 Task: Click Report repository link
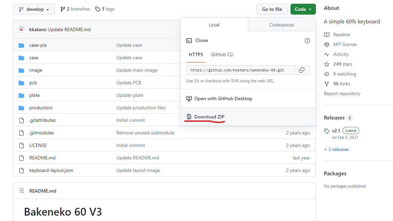point(342,93)
